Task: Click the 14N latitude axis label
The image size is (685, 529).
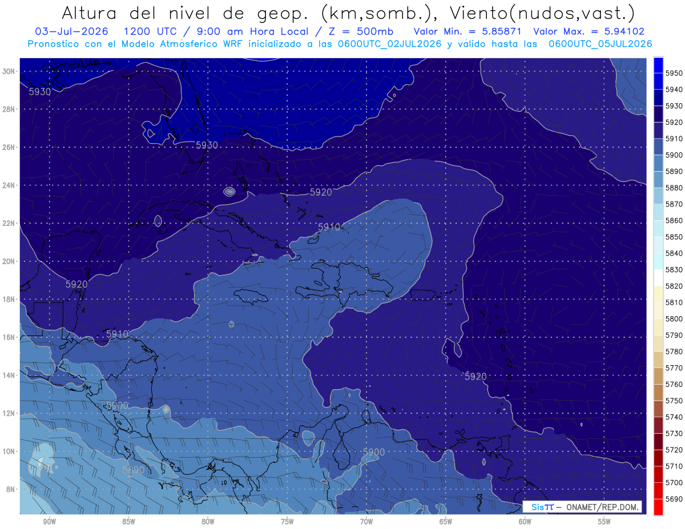Action: pyautogui.click(x=10, y=375)
